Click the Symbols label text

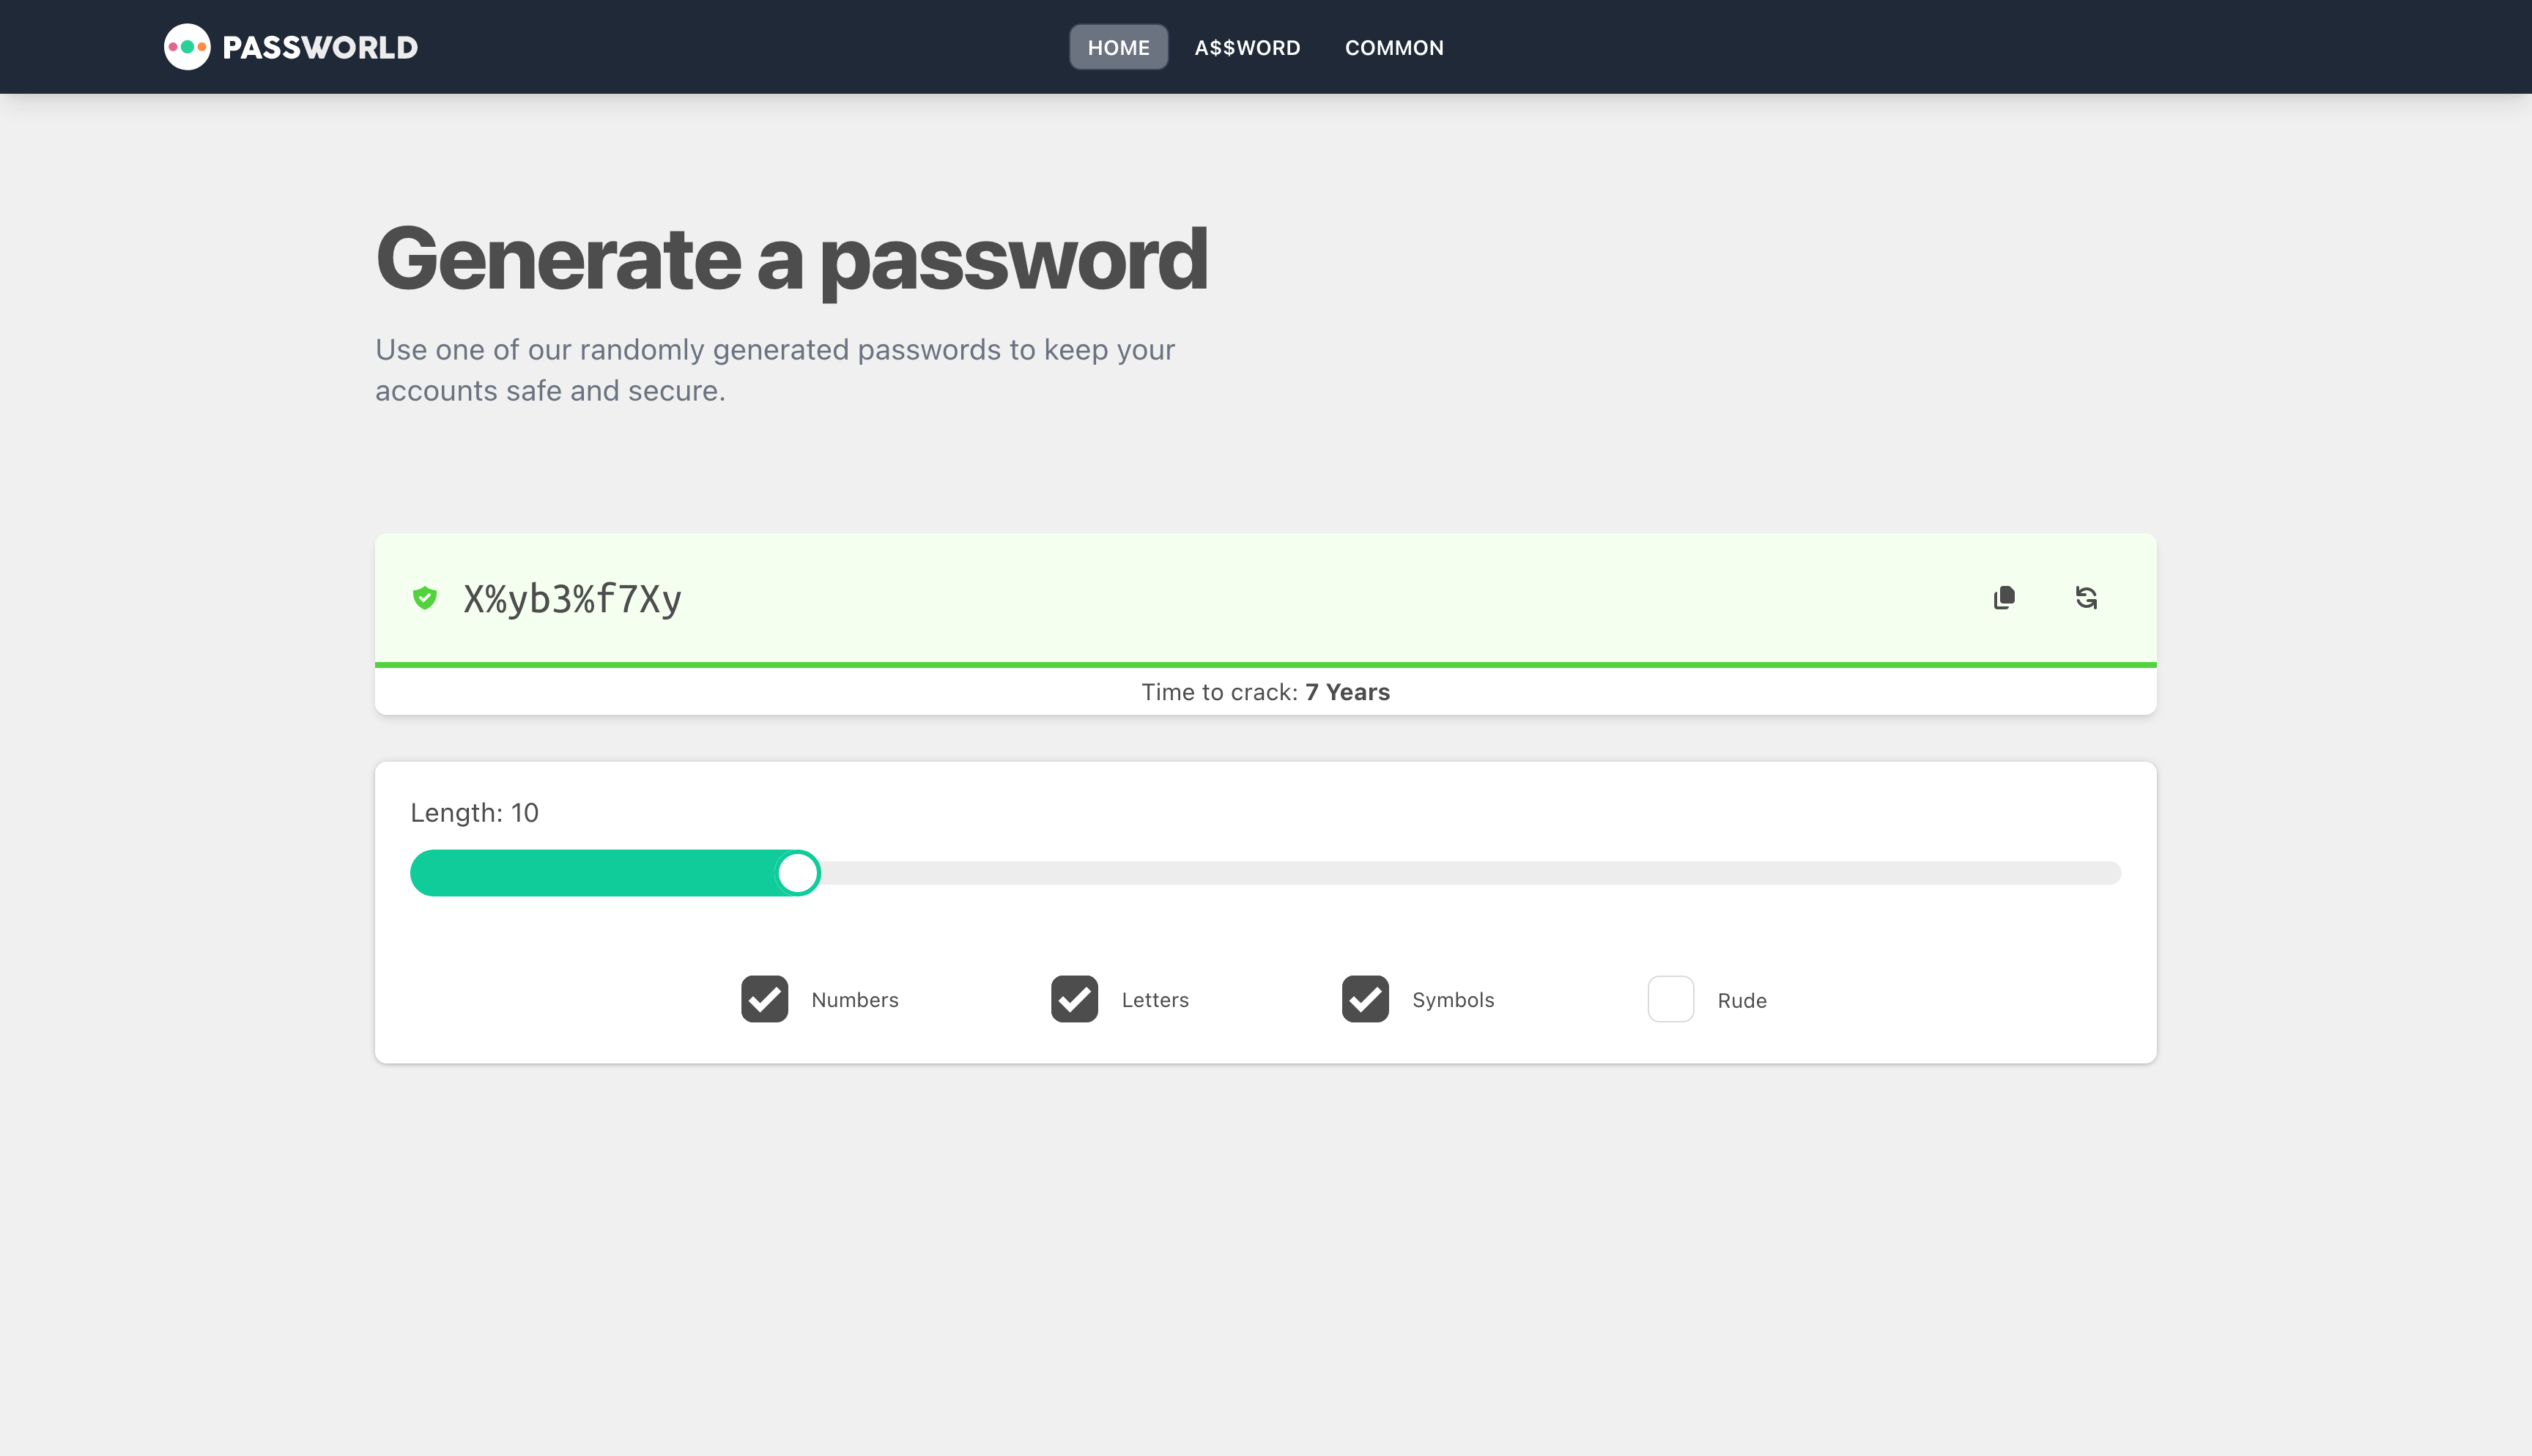pyautogui.click(x=1453, y=1000)
